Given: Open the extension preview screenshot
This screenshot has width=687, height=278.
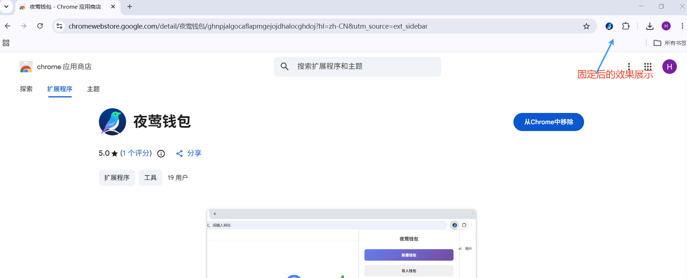Looking at the screenshot, I should click(x=341, y=244).
